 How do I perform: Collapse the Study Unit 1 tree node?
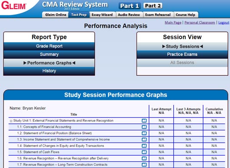[x=11, y=121]
